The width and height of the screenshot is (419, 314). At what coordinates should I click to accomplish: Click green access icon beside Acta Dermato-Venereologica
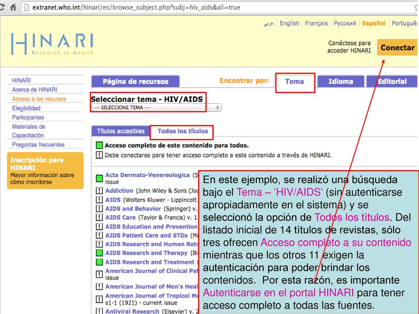[x=99, y=178]
